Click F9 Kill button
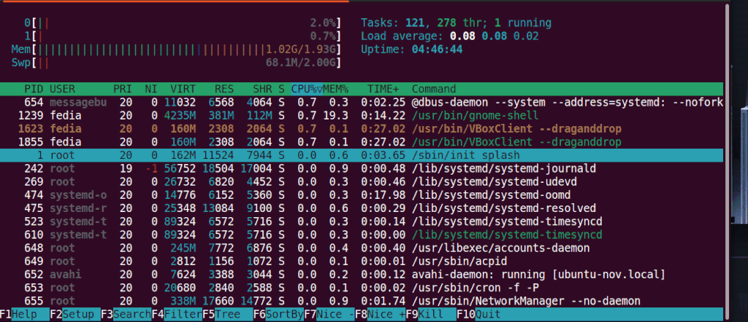 tap(431, 315)
